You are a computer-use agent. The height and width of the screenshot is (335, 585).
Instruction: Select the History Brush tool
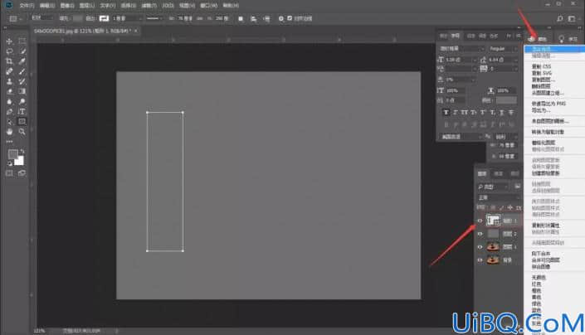tap(22, 81)
